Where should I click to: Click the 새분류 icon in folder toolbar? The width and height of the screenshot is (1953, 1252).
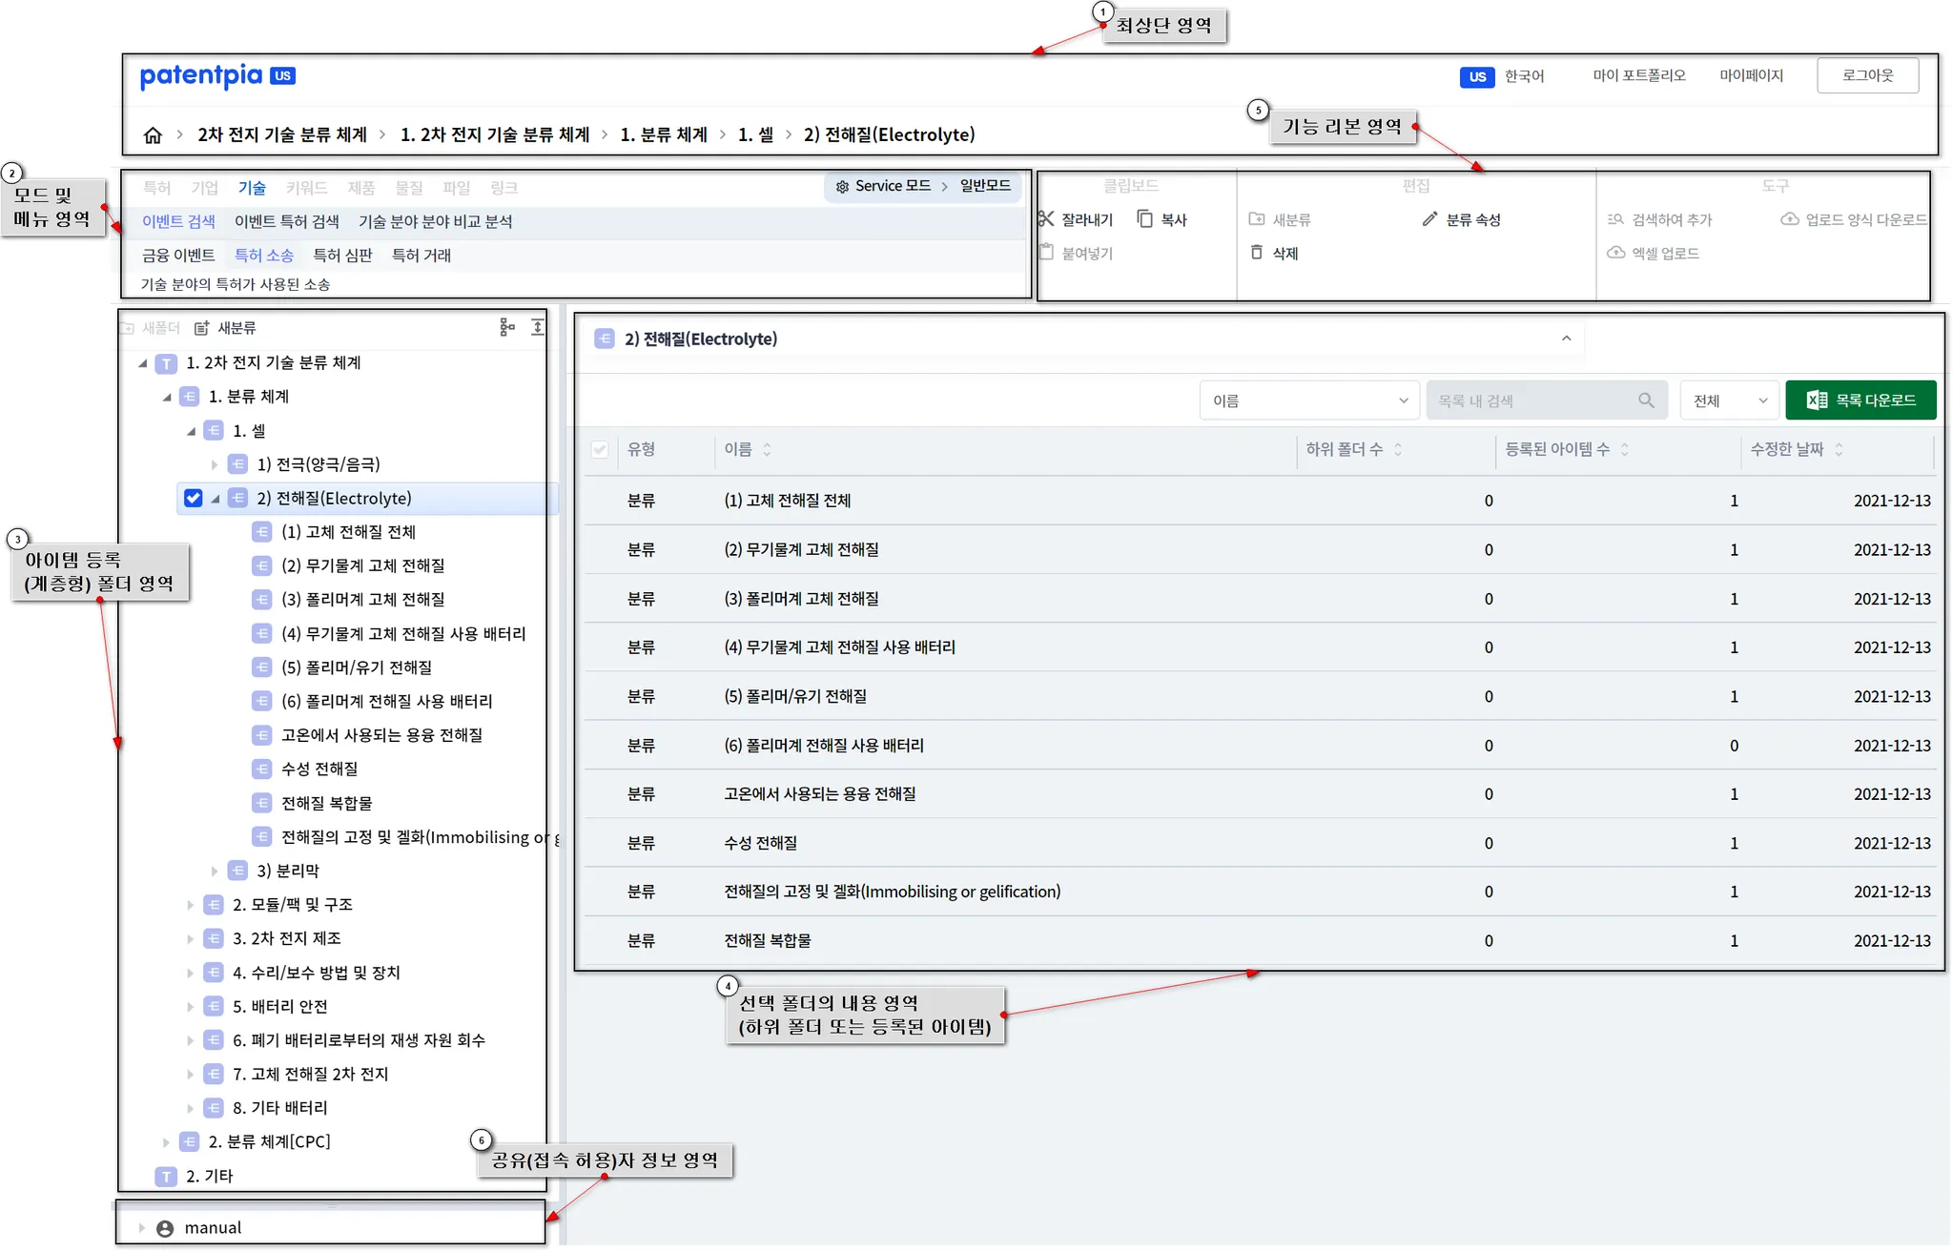tap(202, 328)
